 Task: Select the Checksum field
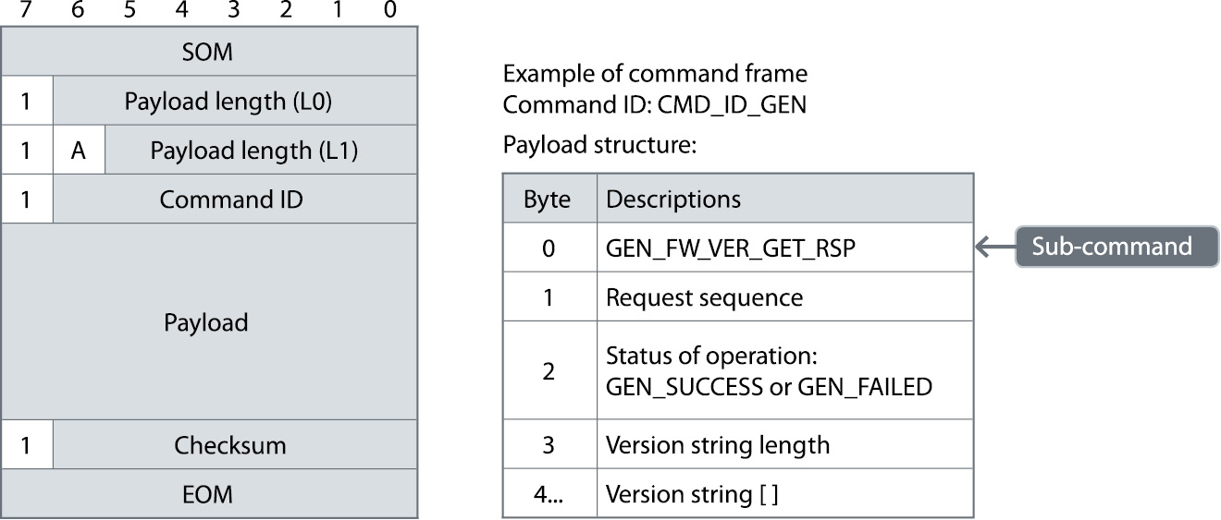(x=235, y=445)
